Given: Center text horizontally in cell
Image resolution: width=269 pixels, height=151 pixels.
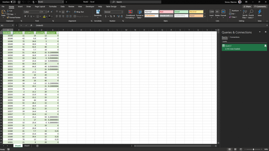Looking at the screenshot, I should click(60, 16).
